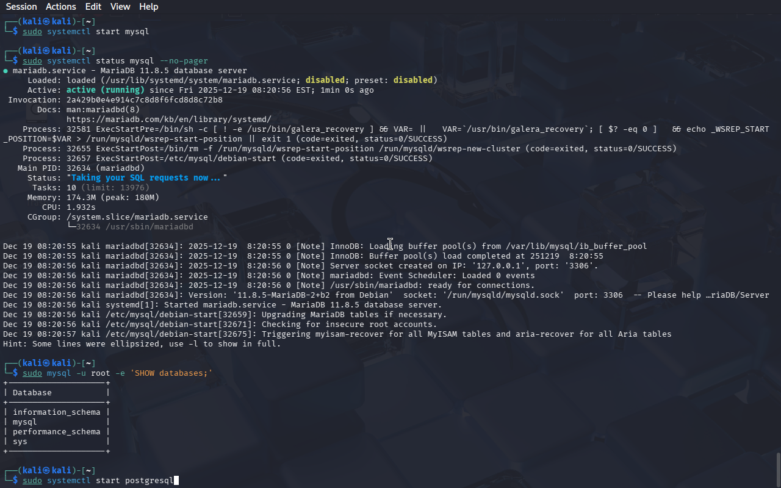The width and height of the screenshot is (781, 488).
Task: Open the Help menu
Action: [x=148, y=7]
